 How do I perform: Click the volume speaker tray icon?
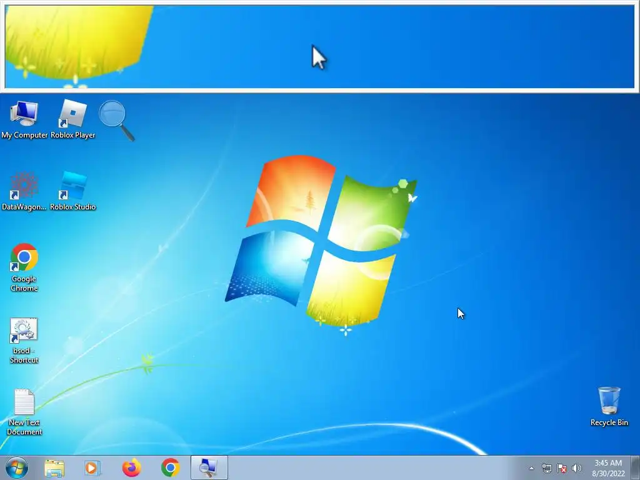(577, 468)
